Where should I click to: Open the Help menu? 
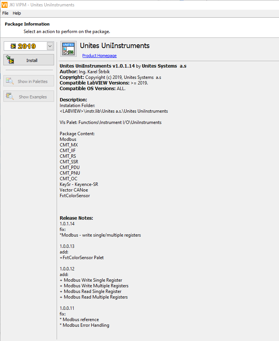[17, 13]
